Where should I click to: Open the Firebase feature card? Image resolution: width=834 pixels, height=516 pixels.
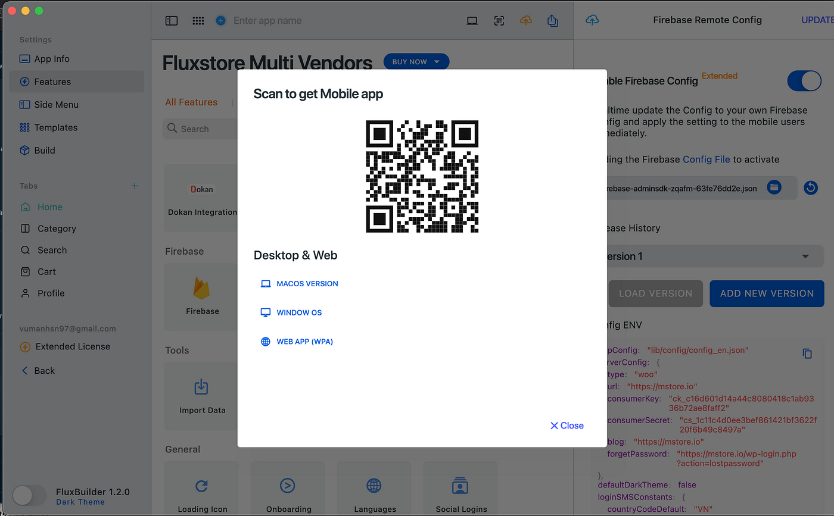[202, 297]
